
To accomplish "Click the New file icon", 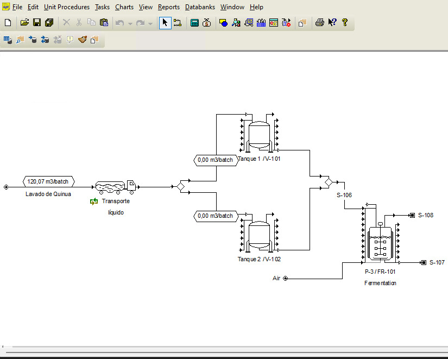I will (x=8, y=23).
